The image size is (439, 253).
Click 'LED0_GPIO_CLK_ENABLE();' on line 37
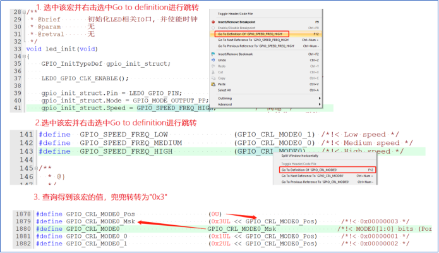pos(85,78)
